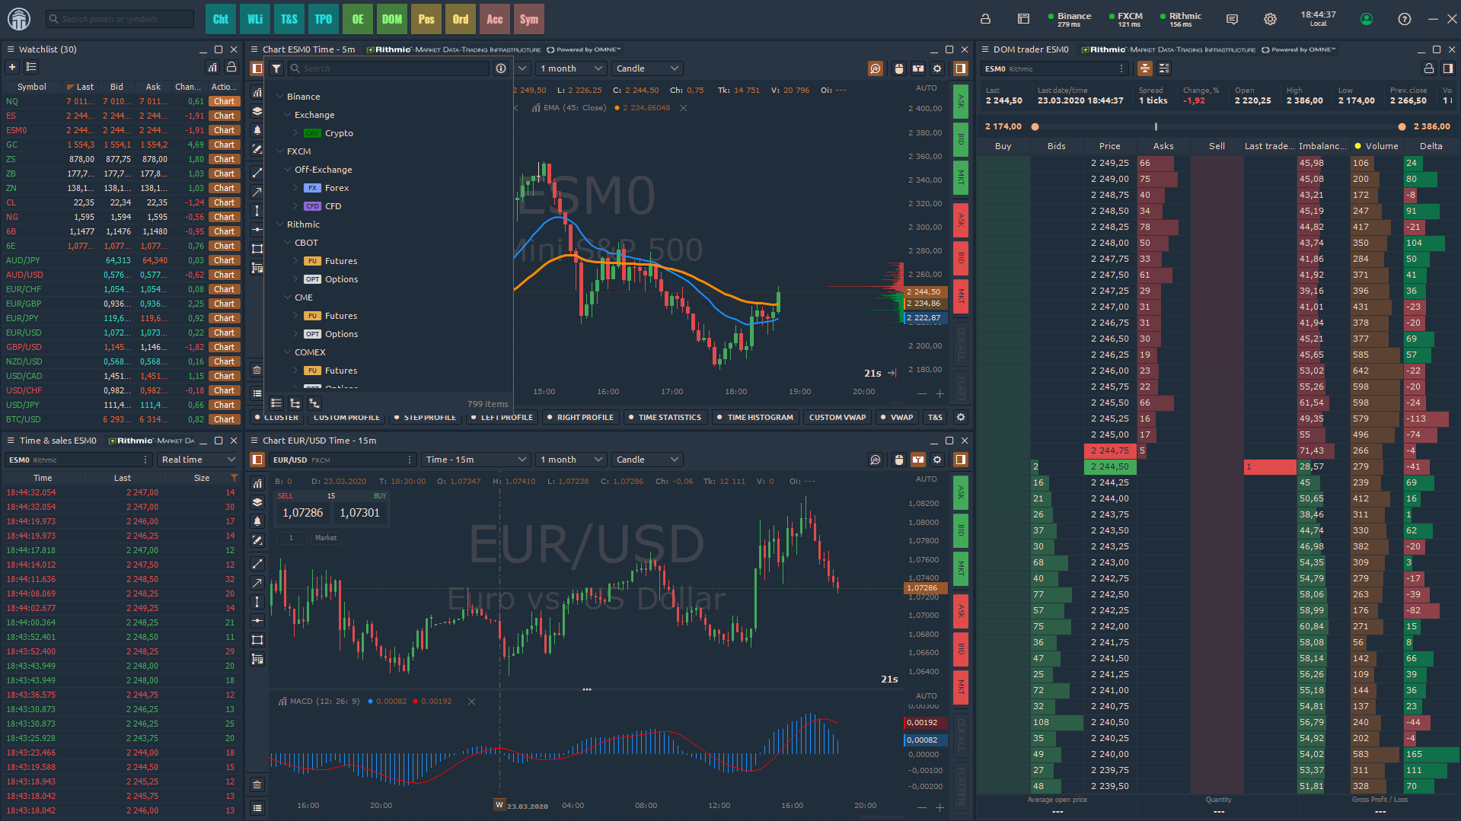Open the notifications message icon
The width and height of the screenshot is (1461, 821).
[1232, 19]
